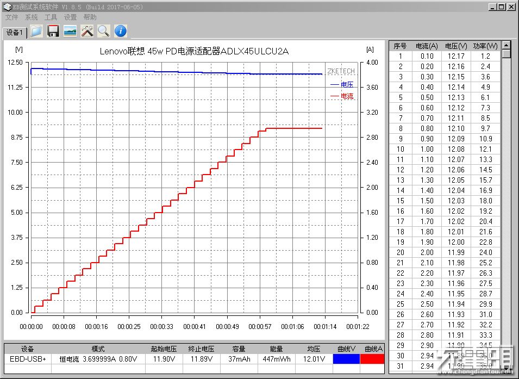Click the chart title Lenovo联想 45w PD电源适配器

coord(195,51)
